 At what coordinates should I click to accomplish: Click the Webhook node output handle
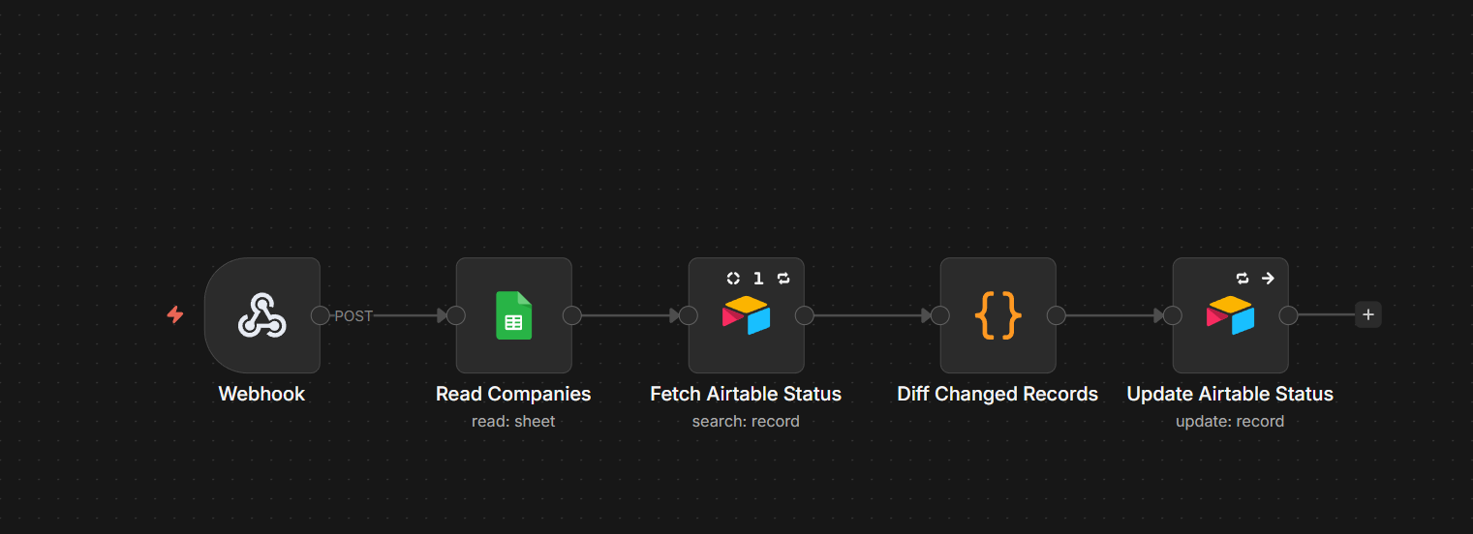click(x=321, y=315)
